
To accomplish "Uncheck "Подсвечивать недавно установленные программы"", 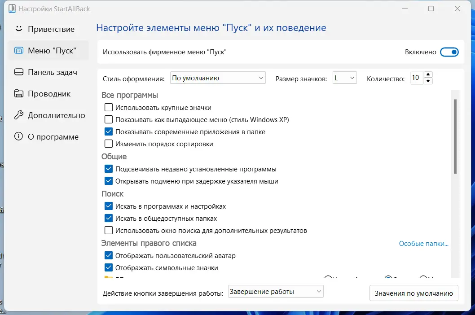I will coord(108,169).
